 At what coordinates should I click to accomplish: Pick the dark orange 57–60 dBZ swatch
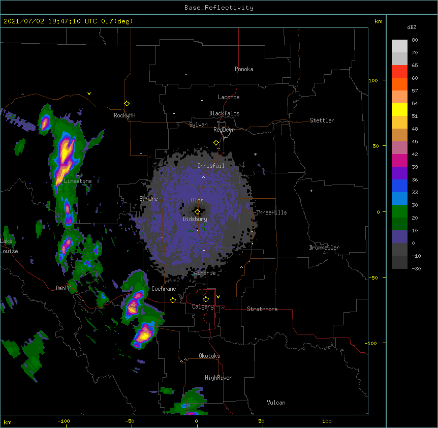point(399,84)
